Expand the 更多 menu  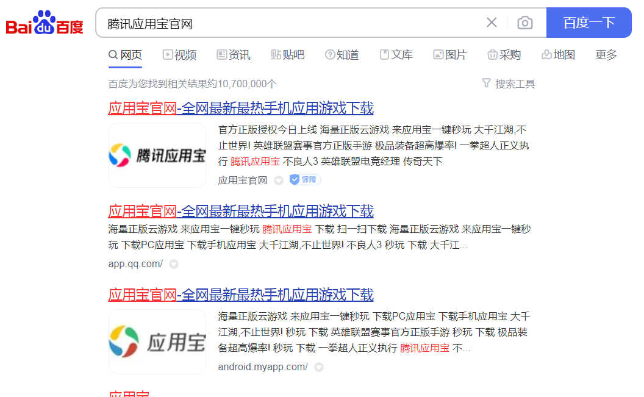coord(606,55)
